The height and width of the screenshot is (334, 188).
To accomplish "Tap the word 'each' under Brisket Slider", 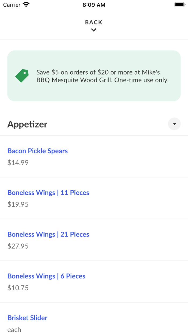I will 14,330.
